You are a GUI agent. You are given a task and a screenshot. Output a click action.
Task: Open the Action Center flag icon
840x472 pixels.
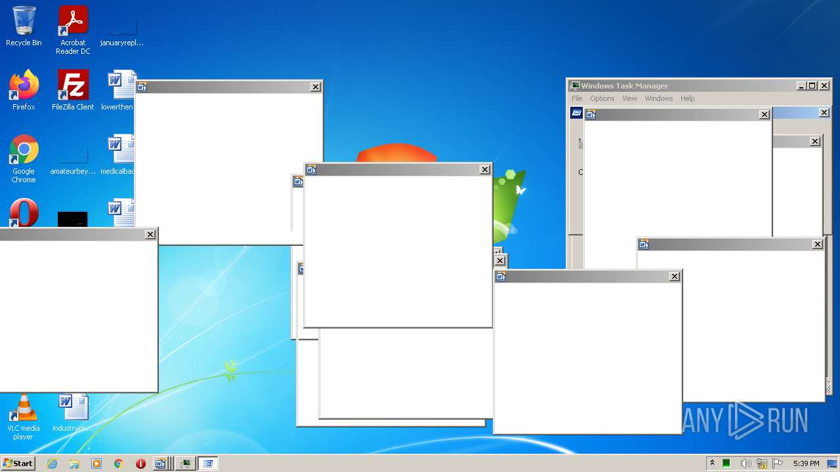pos(778,463)
